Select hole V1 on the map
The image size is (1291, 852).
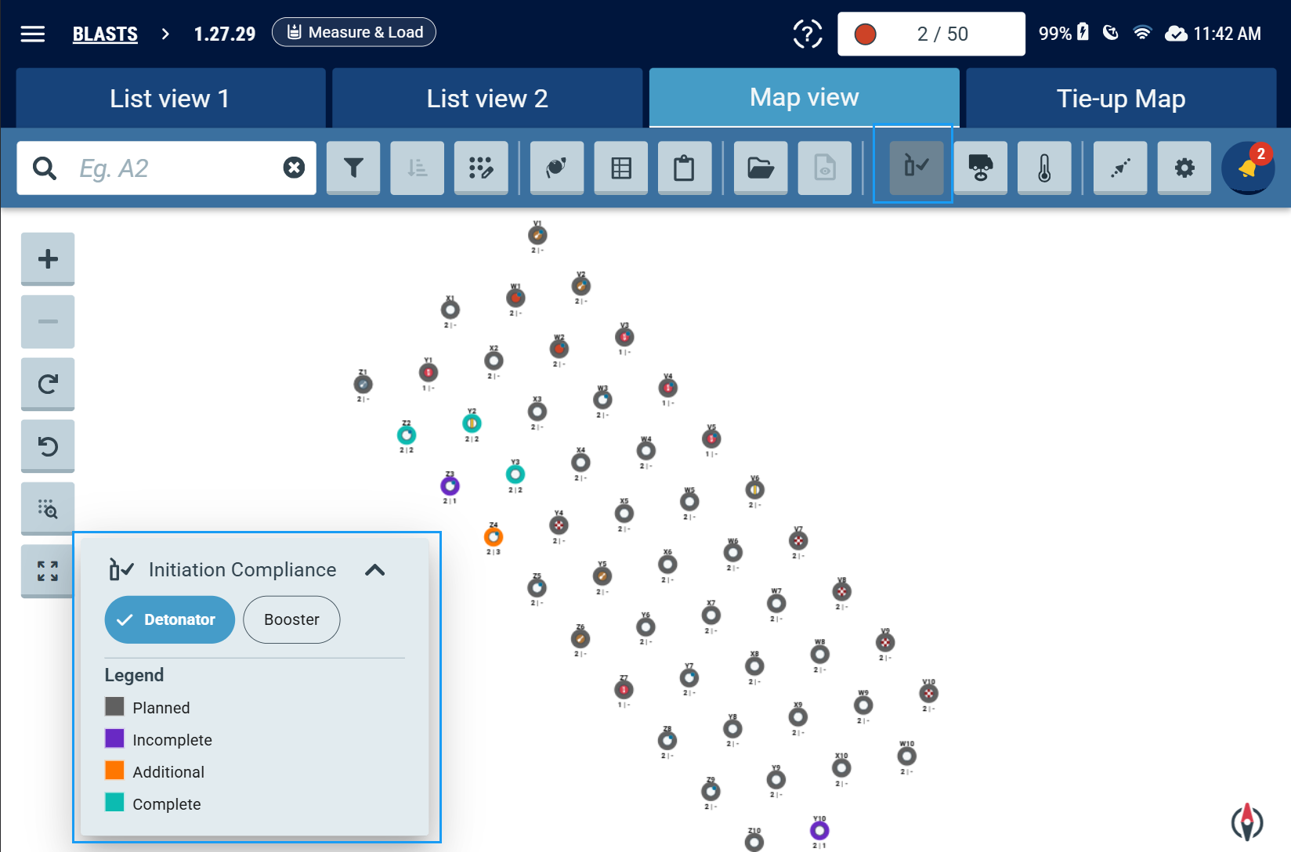[x=537, y=235]
